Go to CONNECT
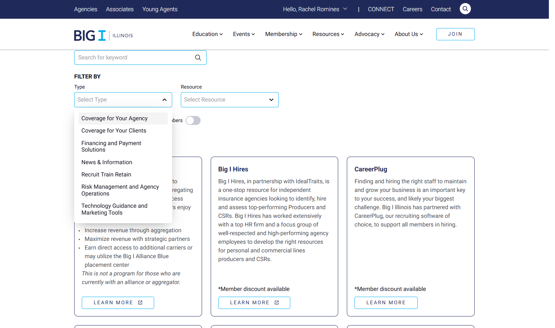Screen dimensions: 555x328 point(381,9)
